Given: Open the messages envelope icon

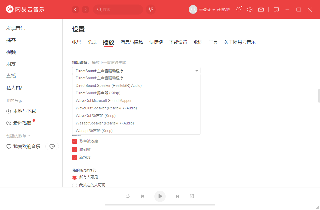Looking at the screenshot, I should [261, 10].
